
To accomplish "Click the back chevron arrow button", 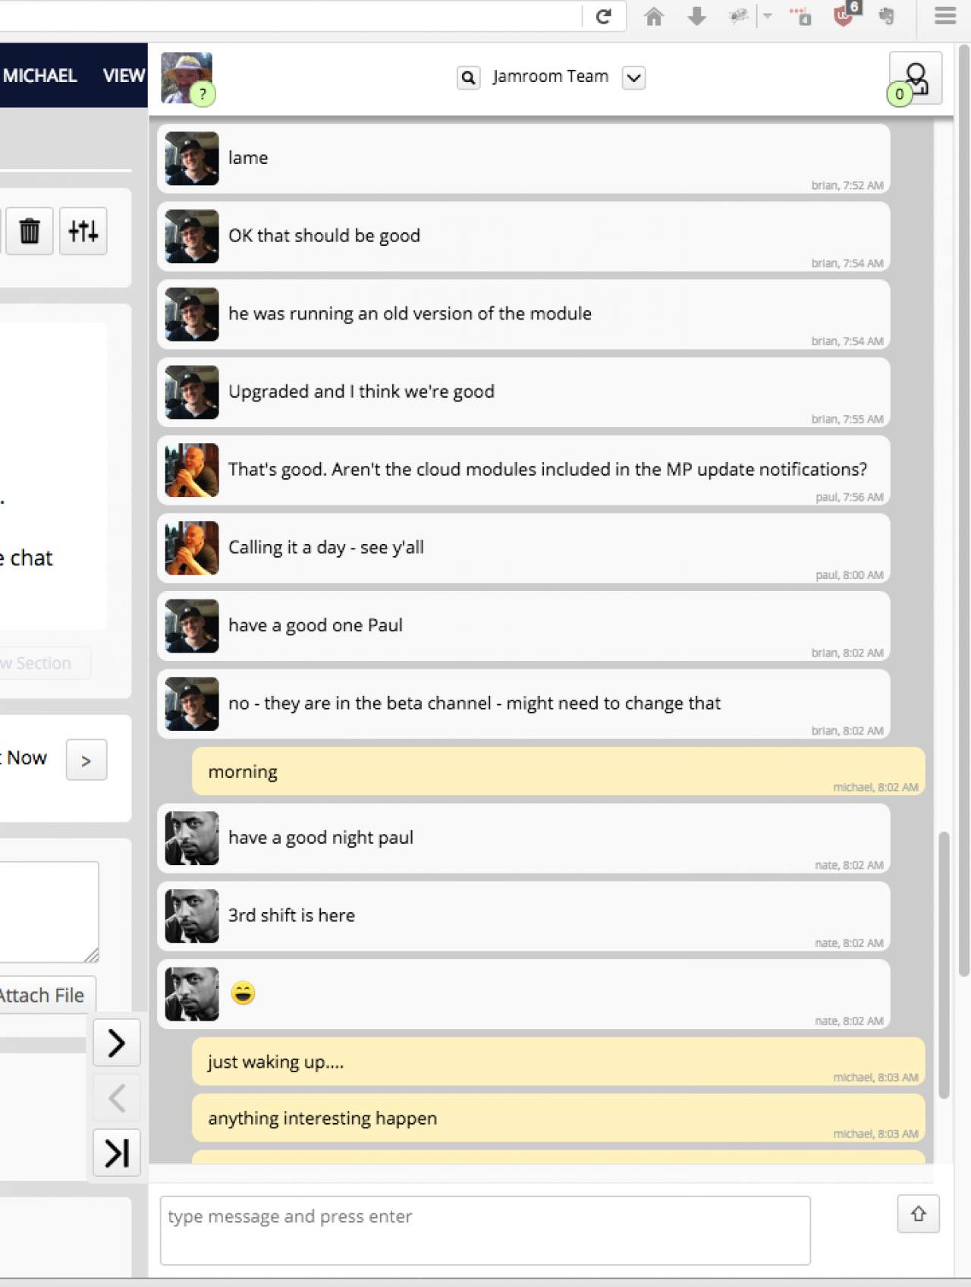I will click(117, 1098).
